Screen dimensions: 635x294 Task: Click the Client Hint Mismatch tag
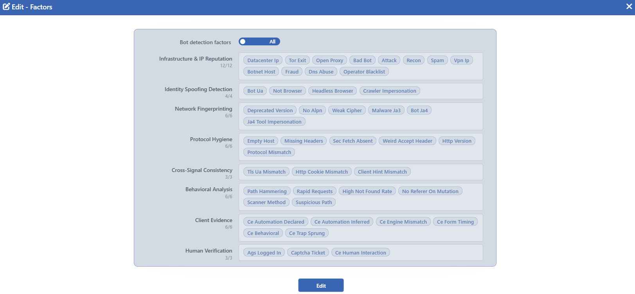point(382,172)
